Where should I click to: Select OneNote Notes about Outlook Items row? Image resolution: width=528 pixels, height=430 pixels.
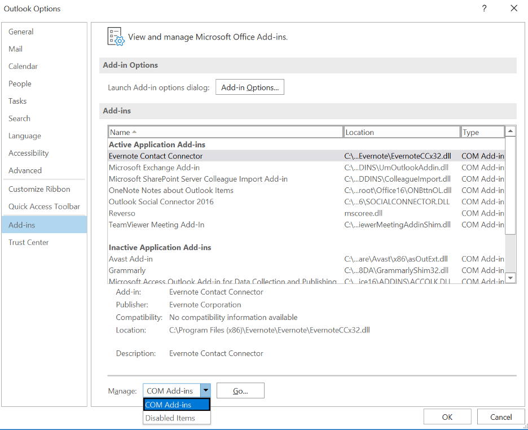coord(306,190)
